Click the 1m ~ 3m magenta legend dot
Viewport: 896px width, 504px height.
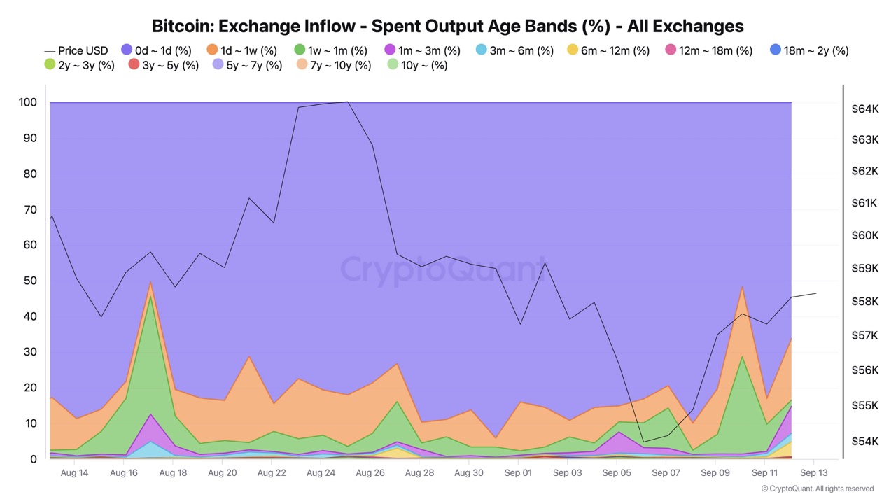(x=390, y=50)
